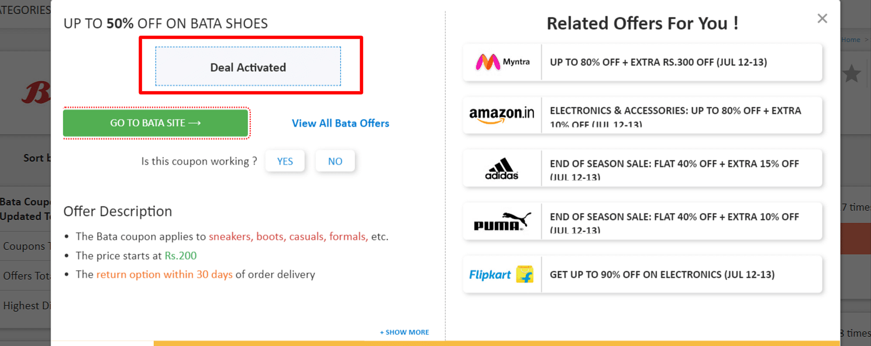Expand description with Show More
The image size is (871, 346).
pos(404,332)
